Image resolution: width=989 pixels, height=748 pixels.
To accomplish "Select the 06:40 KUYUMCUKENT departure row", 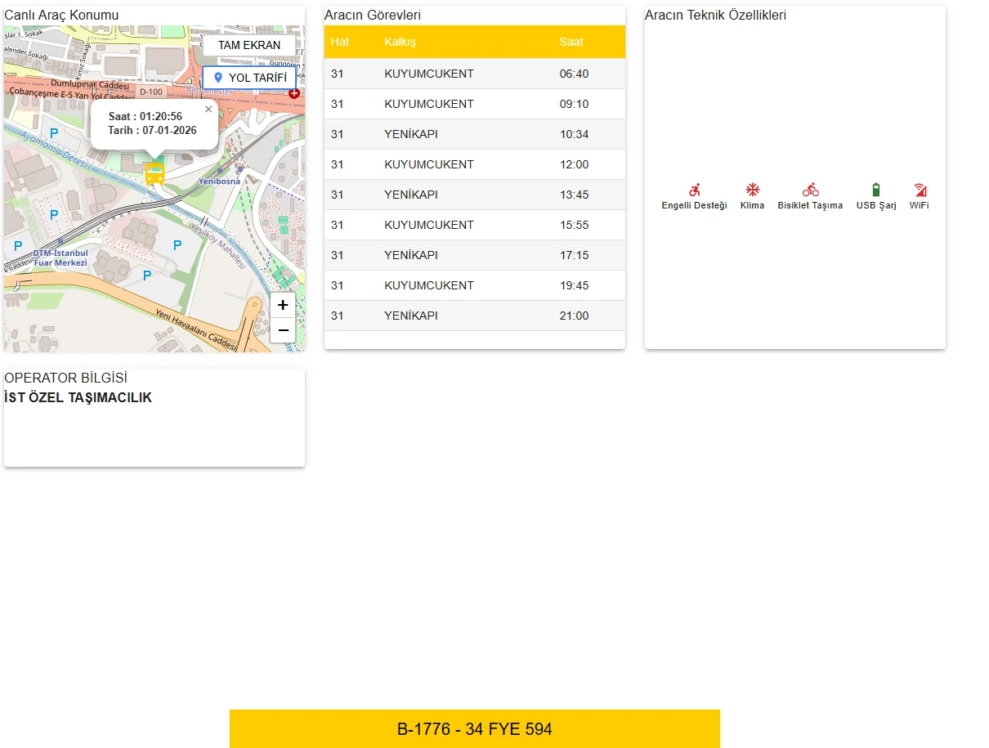I will pos(474,74).
